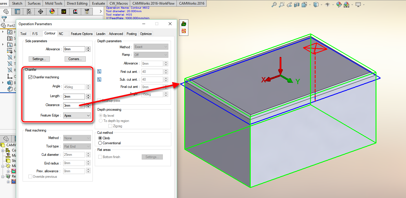Activate the Section View icon
Screen dimensions: 406x198
point(296,5)
